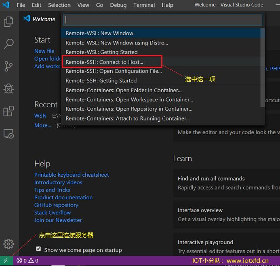Viewport: 280px width, 266px height.
Task: Choose Remote-WSL: New Window
Action: 161,33
